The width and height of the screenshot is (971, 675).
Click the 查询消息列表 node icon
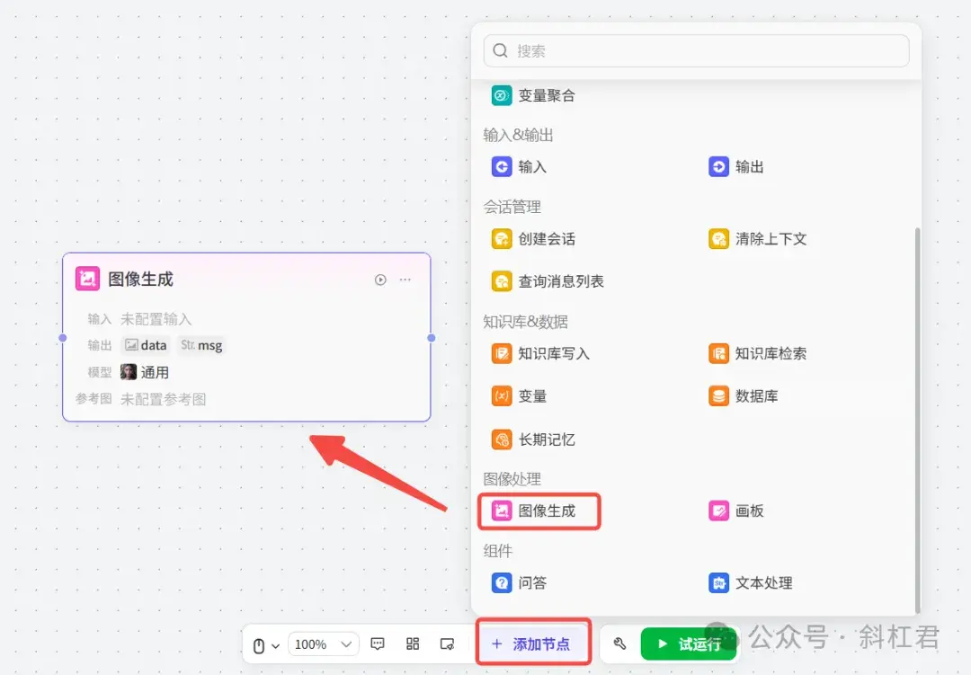point(502,281)
